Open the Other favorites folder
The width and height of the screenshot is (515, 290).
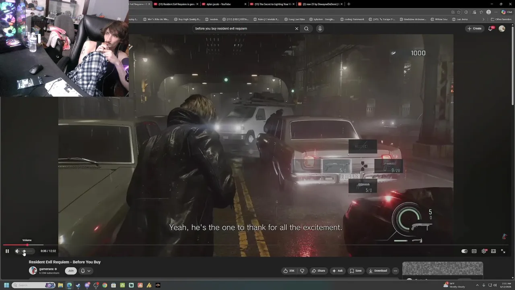(x=501, y=19)
